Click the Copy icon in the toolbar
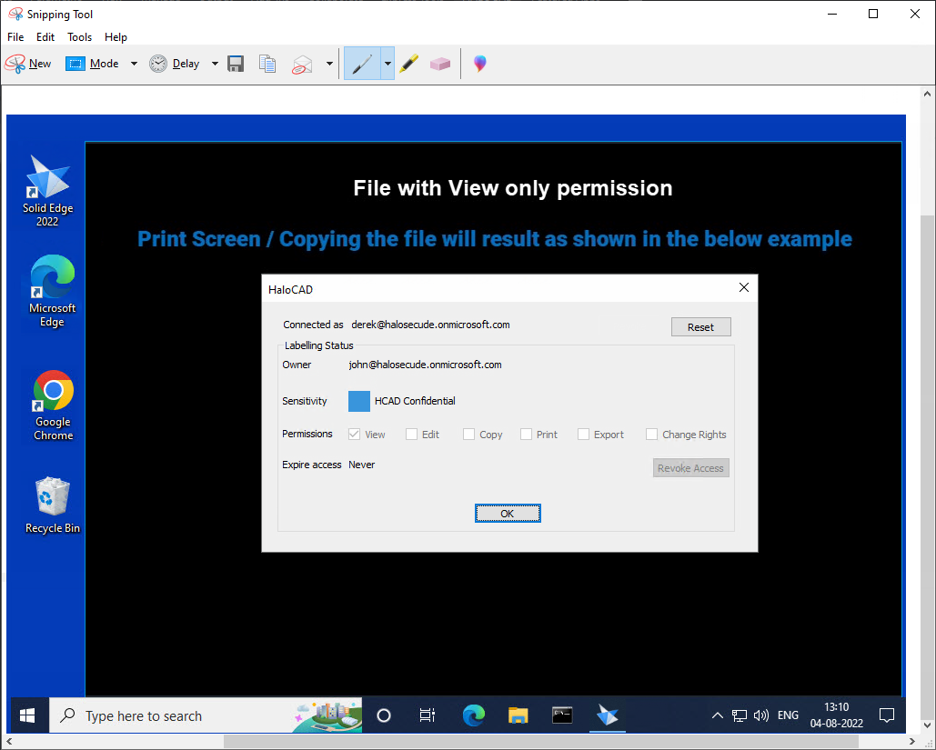Image resolution: width=936 pixels, height=750 pixels. [267, 64]
